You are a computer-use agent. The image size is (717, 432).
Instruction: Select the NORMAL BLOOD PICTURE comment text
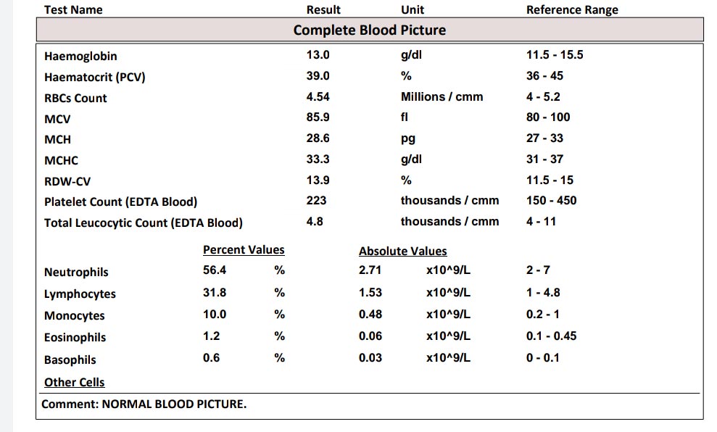[x=174, y=404]
